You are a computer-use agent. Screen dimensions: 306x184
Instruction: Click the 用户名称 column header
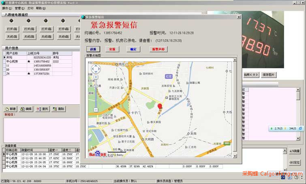tap(16, 53)
